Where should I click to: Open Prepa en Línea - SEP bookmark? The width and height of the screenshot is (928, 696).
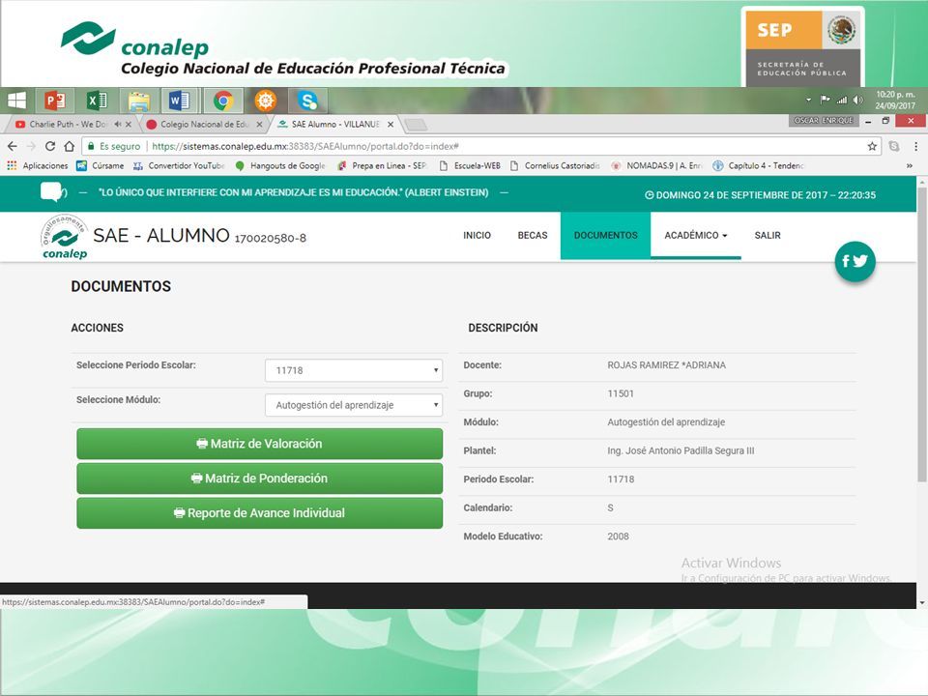click(x=383, y=165)
